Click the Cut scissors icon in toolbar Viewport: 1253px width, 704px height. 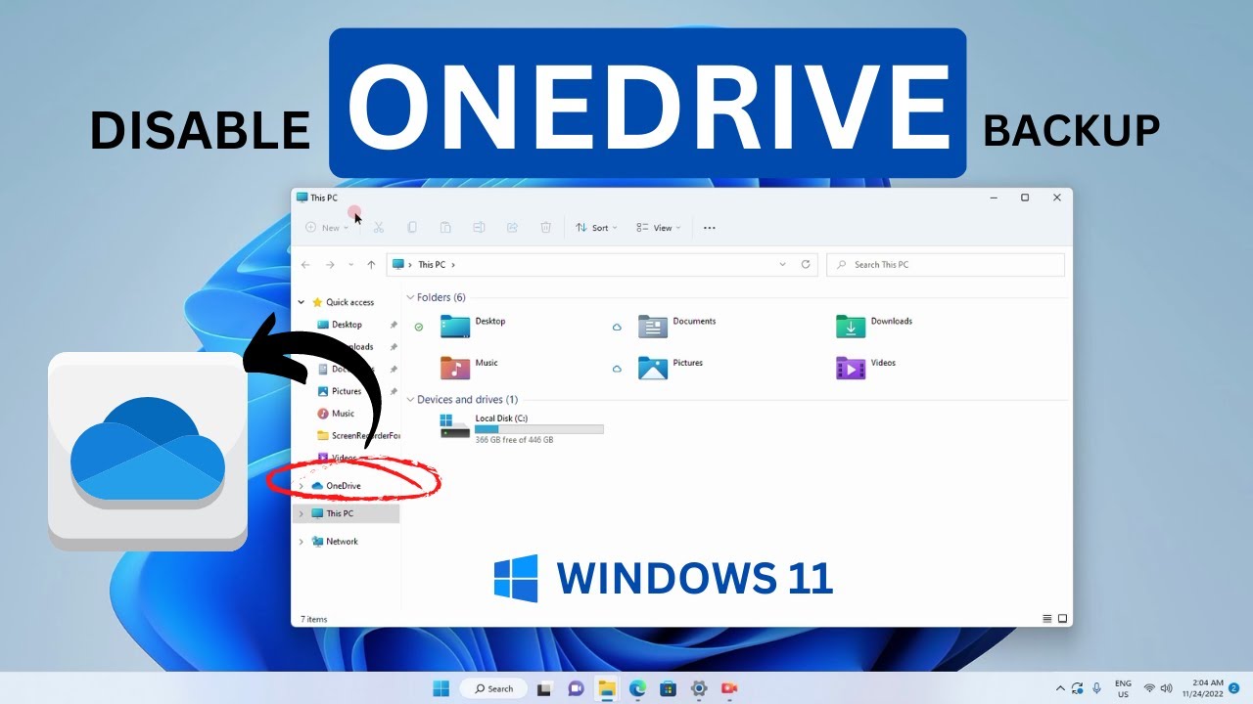click(x=378, y=228)
